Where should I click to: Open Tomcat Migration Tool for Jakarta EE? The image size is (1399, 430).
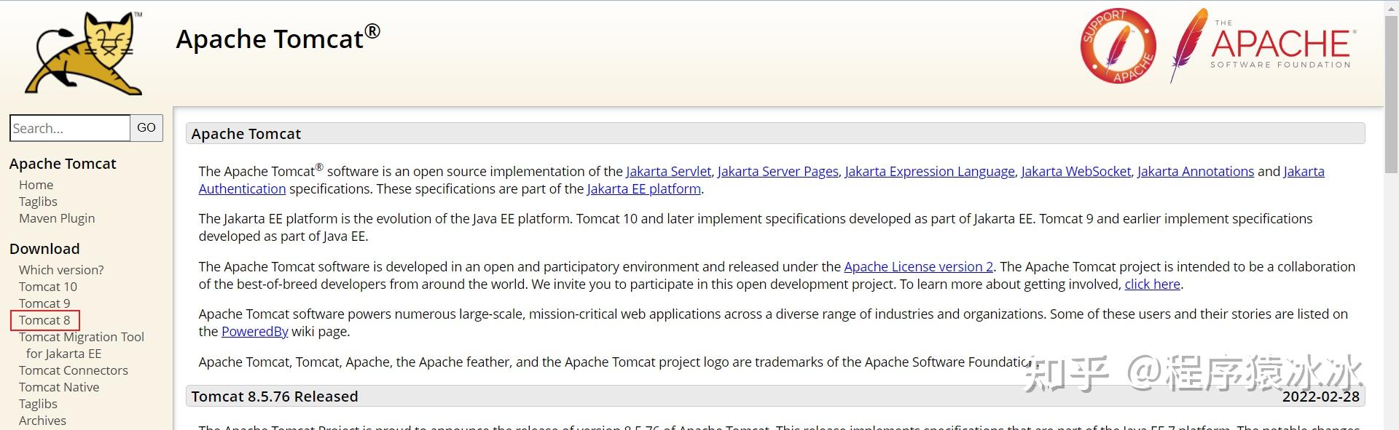[82, 337]
